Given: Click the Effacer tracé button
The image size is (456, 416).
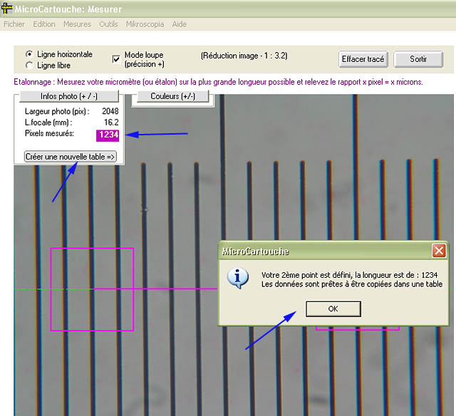Looking at the screenshot, I should pos(363,59).
